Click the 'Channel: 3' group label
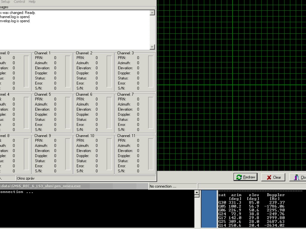 tap(126, 53)
